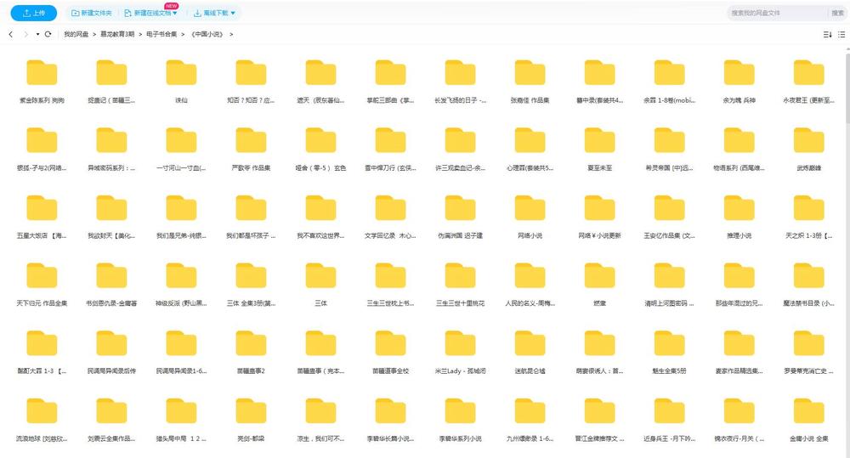Select the 苗疆蛊事2 label
Viewport: 850px width, 458px height.
[x=251, y=371]
